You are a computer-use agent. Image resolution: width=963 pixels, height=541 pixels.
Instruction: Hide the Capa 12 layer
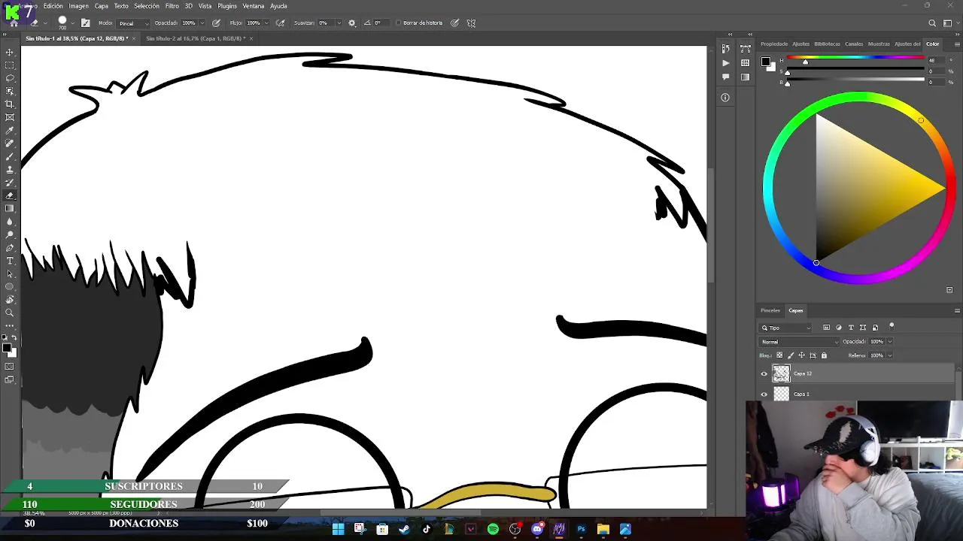coord(764,373)
